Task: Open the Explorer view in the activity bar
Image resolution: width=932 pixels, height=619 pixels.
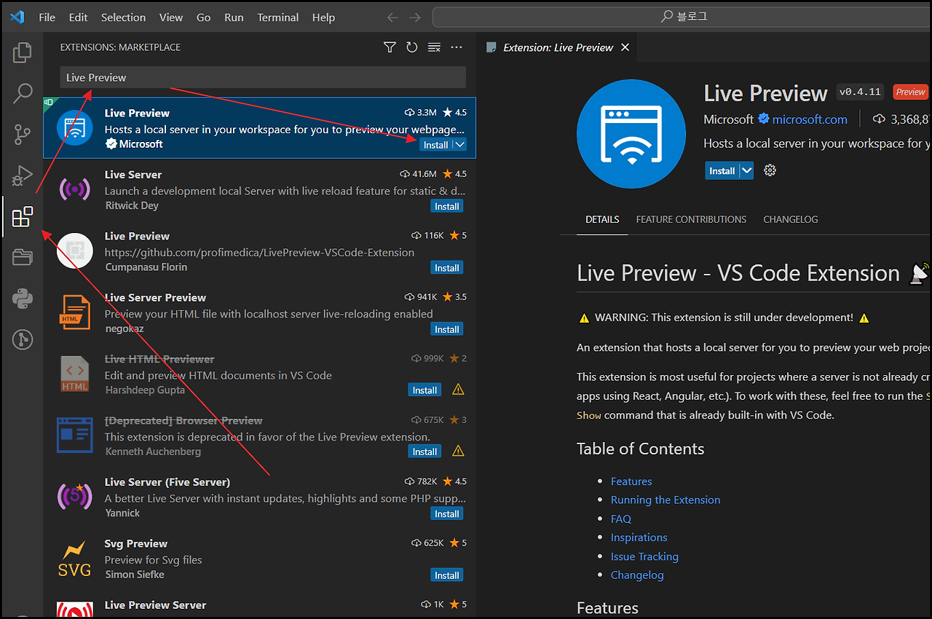Action: tap(22, 52)
